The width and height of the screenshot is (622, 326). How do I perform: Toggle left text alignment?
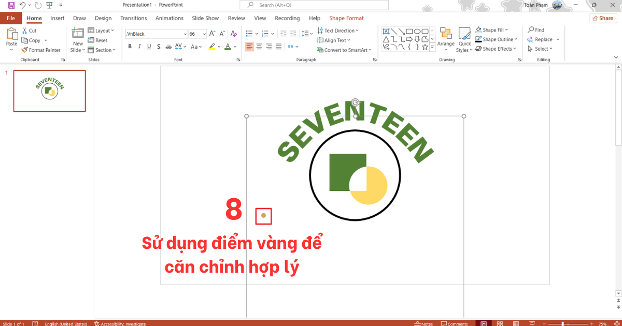(x=249, y=47)
